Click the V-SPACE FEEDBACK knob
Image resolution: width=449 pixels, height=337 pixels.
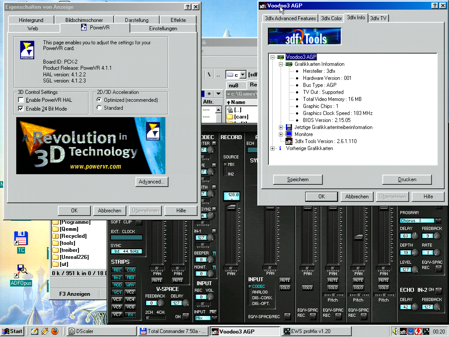(x=161, y=303)
